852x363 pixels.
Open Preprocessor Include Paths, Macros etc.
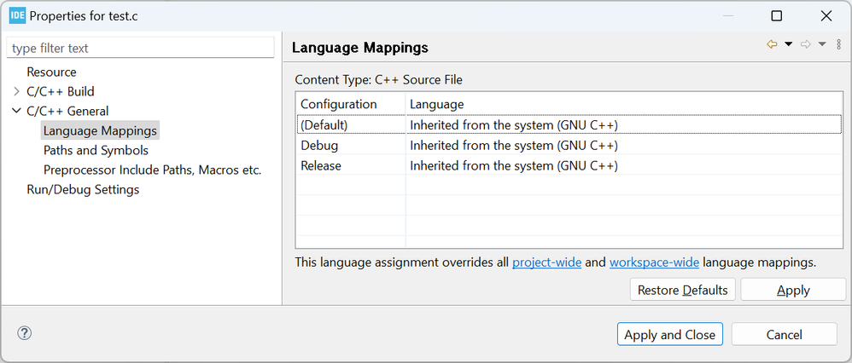pyautogui.click(x=152, y=170)
